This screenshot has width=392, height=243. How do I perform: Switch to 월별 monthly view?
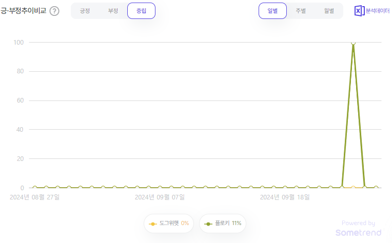329,11
